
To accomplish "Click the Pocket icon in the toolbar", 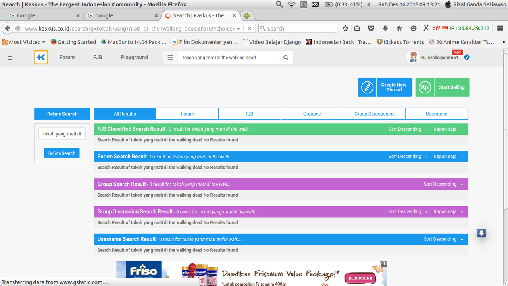I will (x=371, y=29).
